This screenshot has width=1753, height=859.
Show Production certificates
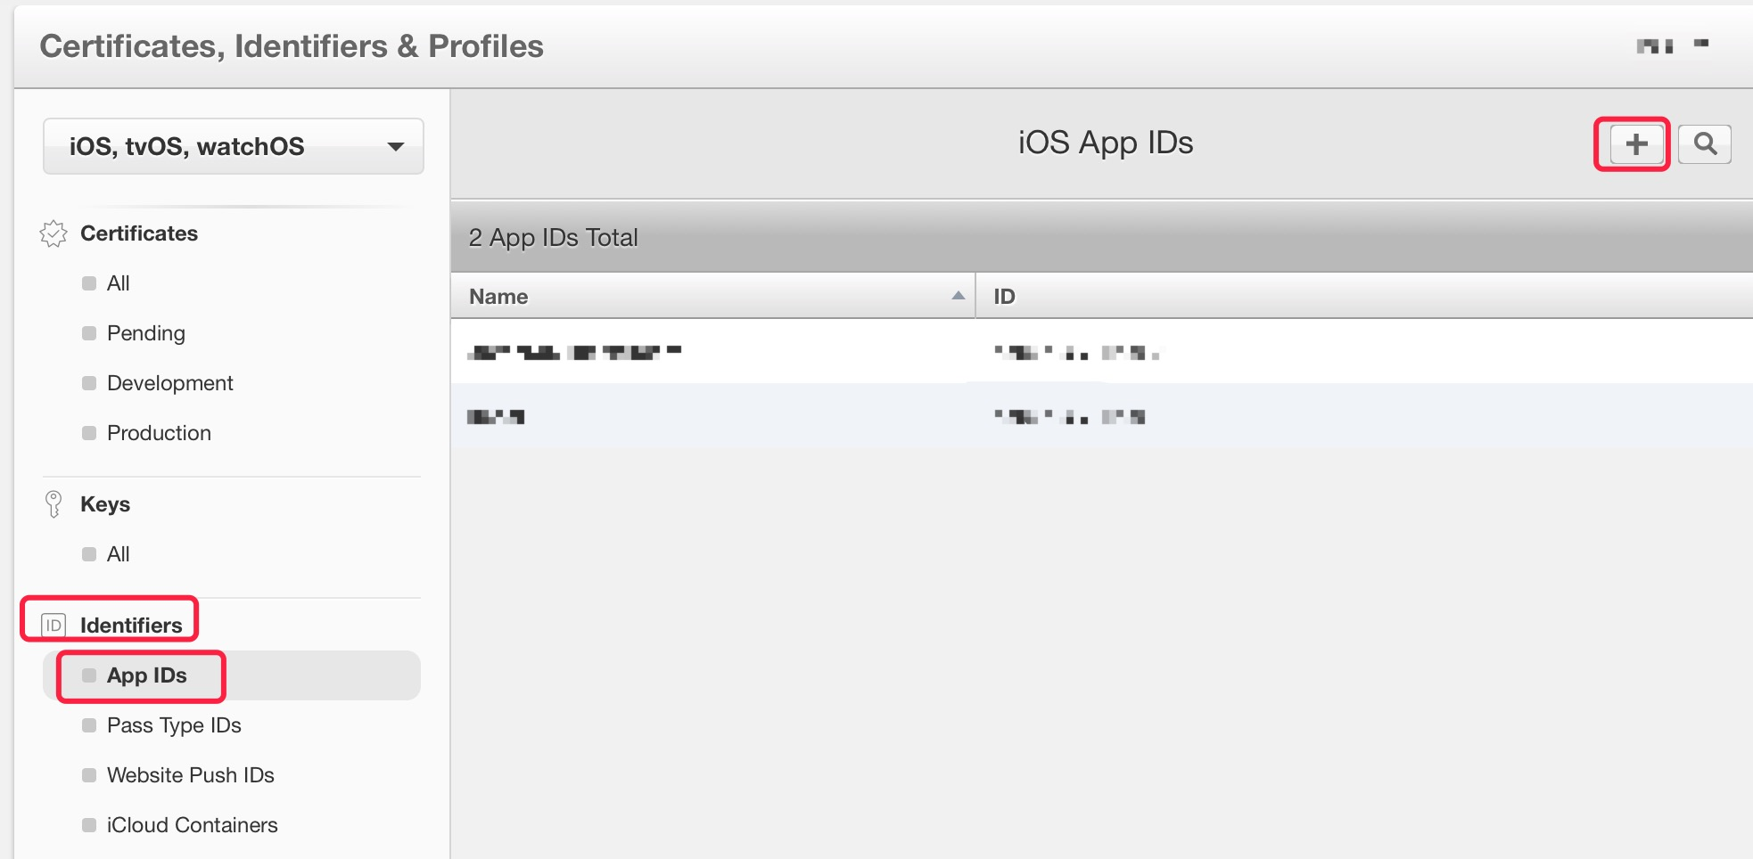tap(160, 433)
